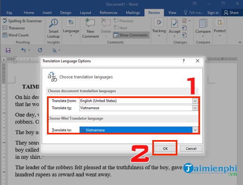Click the Language icon in ribbon
The height and width of the screenshot is (185, 243).
tap(71, 23)
